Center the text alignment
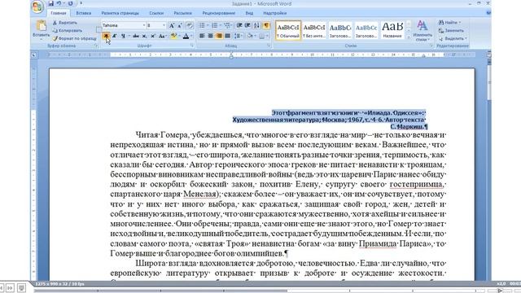This screenshot has width=521, height=293. (x=210, y=36)
